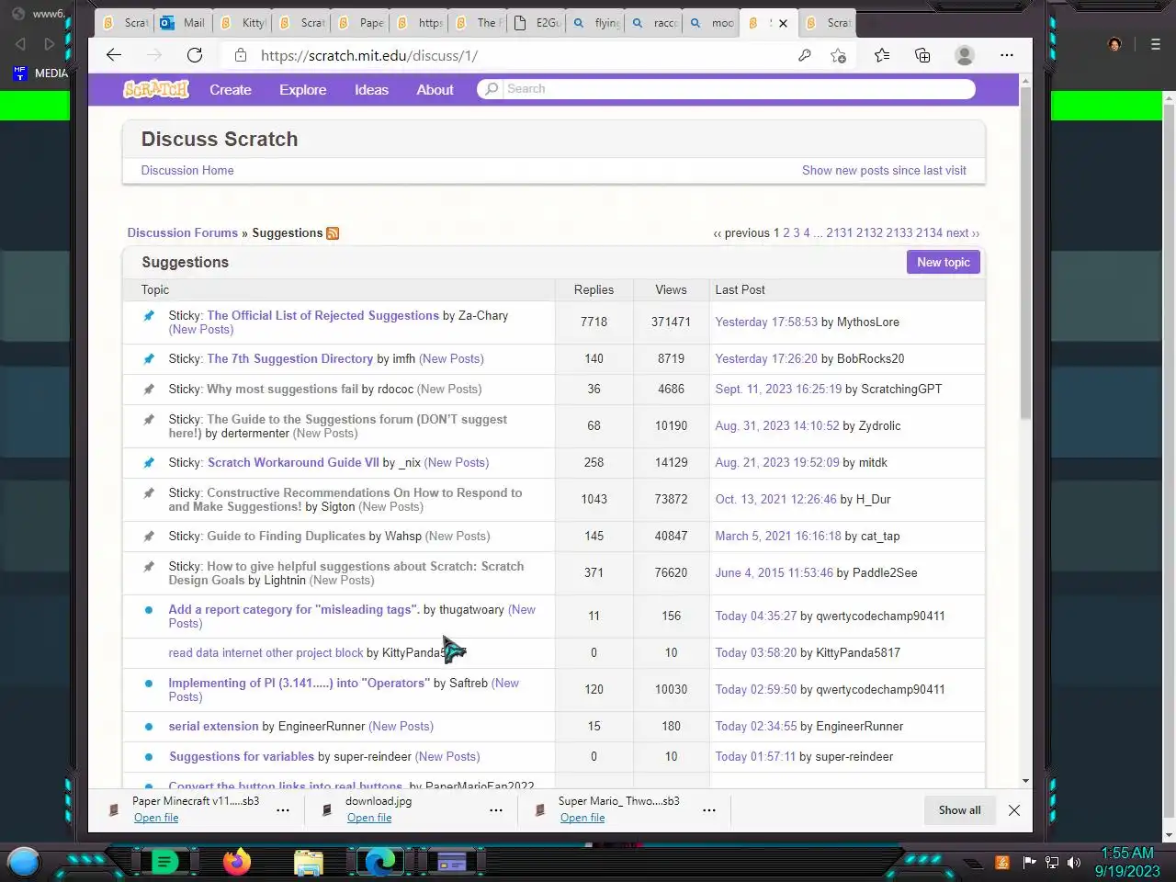Screen dimensions: 1176x882
Task: Click the volume speaker tray icon
Action: pos(1073,862)
